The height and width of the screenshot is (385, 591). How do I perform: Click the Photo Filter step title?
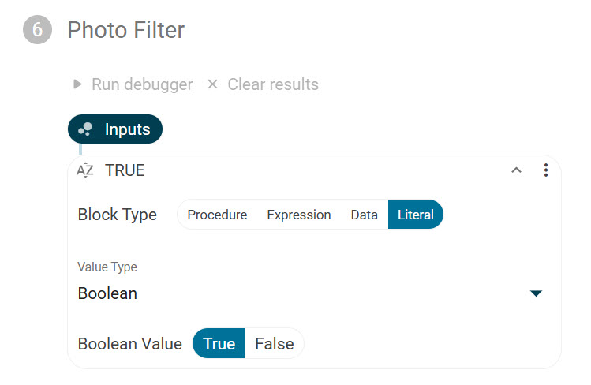[125, 30]
